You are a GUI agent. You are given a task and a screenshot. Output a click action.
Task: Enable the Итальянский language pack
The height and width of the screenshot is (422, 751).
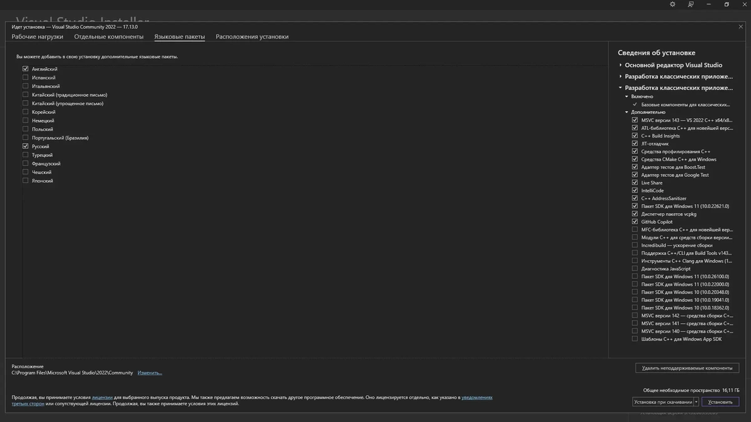26,86
